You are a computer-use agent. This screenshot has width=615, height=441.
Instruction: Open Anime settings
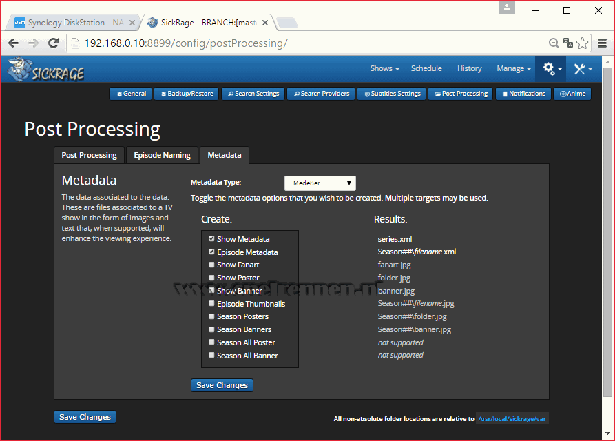(572, 94)
